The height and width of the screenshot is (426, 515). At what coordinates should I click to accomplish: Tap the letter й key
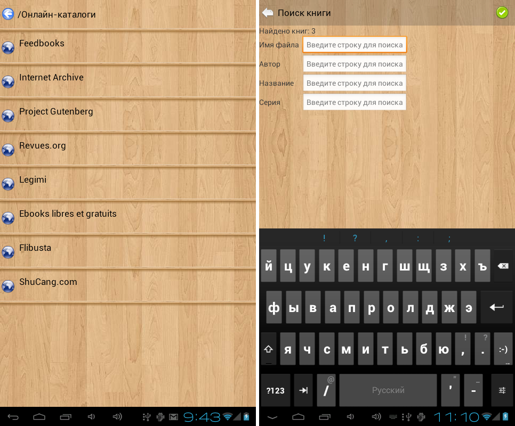point(269,266)
